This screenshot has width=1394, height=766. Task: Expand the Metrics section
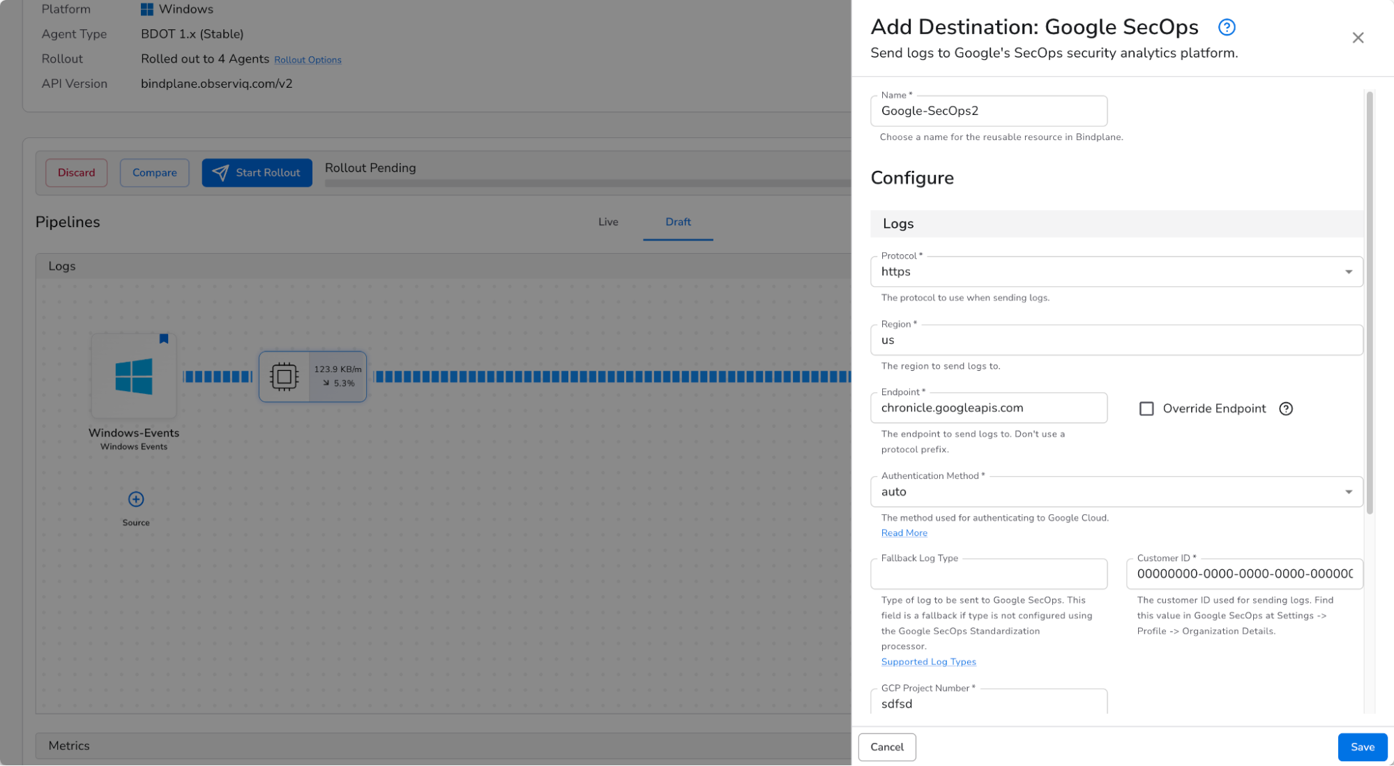coord(70,746)
